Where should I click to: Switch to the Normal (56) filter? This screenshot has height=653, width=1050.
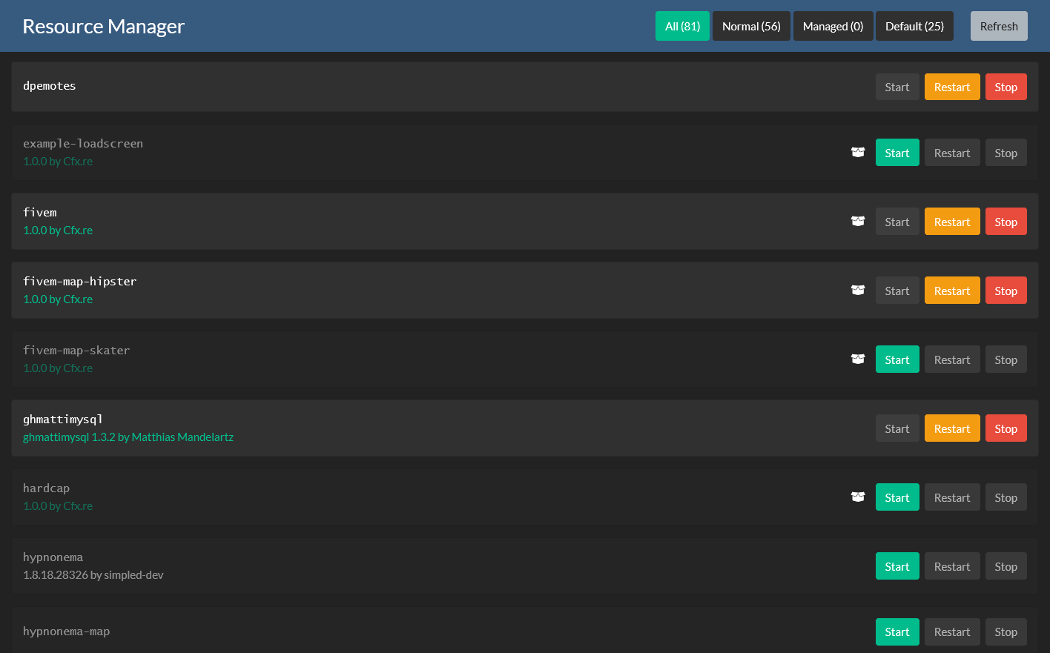pyautogui.click(x=751, y=26)
